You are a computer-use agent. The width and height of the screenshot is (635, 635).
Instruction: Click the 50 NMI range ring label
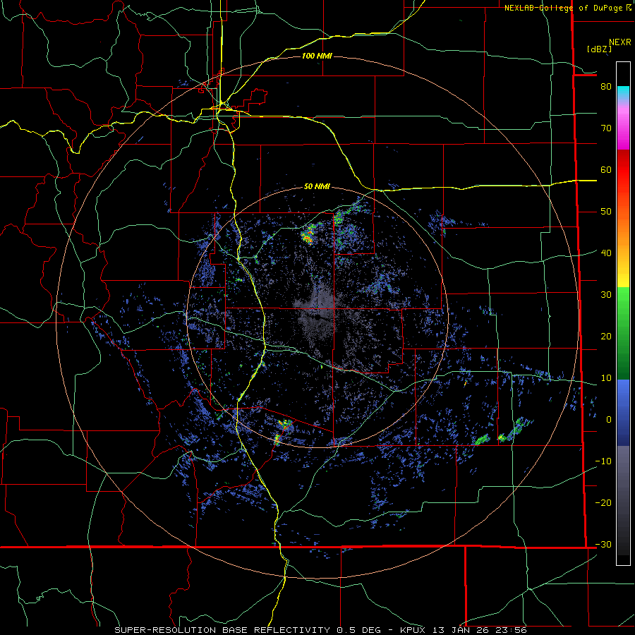coord(317,187)
